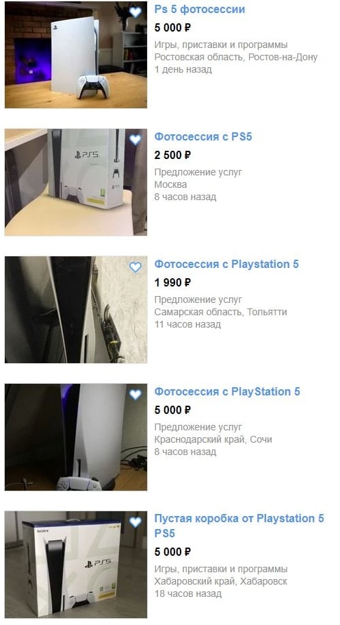The width and height of the screenshot is (340, 625).
Task: Open 'Ps 5 фотосессии' listing title
Action: [200, 9]
